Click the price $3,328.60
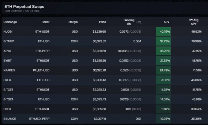 (x=99, y=32)
